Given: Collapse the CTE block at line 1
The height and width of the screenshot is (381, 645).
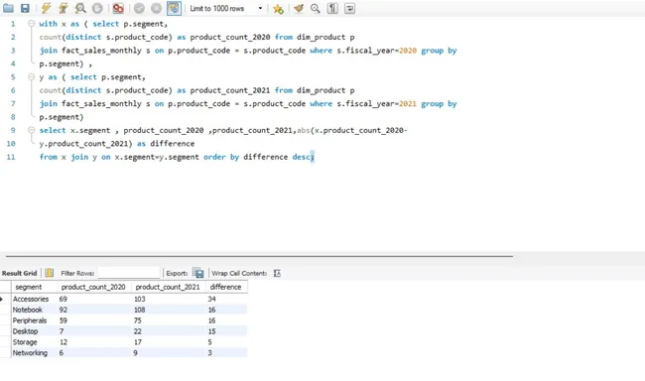Looking at the screenshot, I should point(32,24).
